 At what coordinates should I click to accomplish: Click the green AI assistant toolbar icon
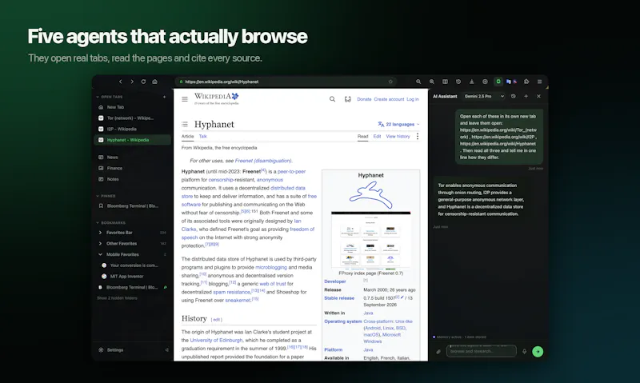click(498, 82)
